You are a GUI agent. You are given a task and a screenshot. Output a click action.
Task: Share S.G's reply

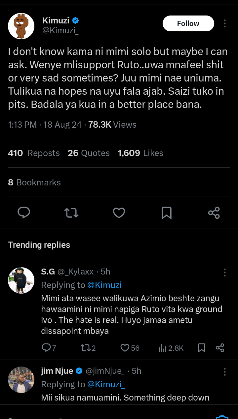[220, 348]
